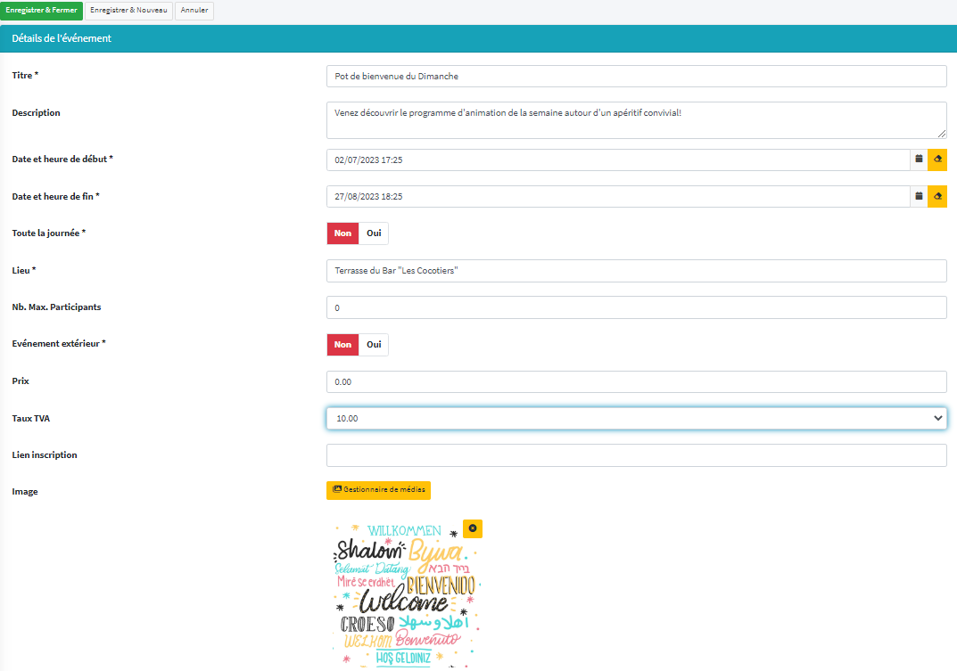The image size is (957, 671).
Task: Open calendar picker for end date
Action: (x=919, y=196)
